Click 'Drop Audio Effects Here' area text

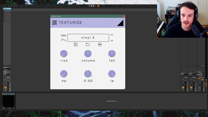111,101
